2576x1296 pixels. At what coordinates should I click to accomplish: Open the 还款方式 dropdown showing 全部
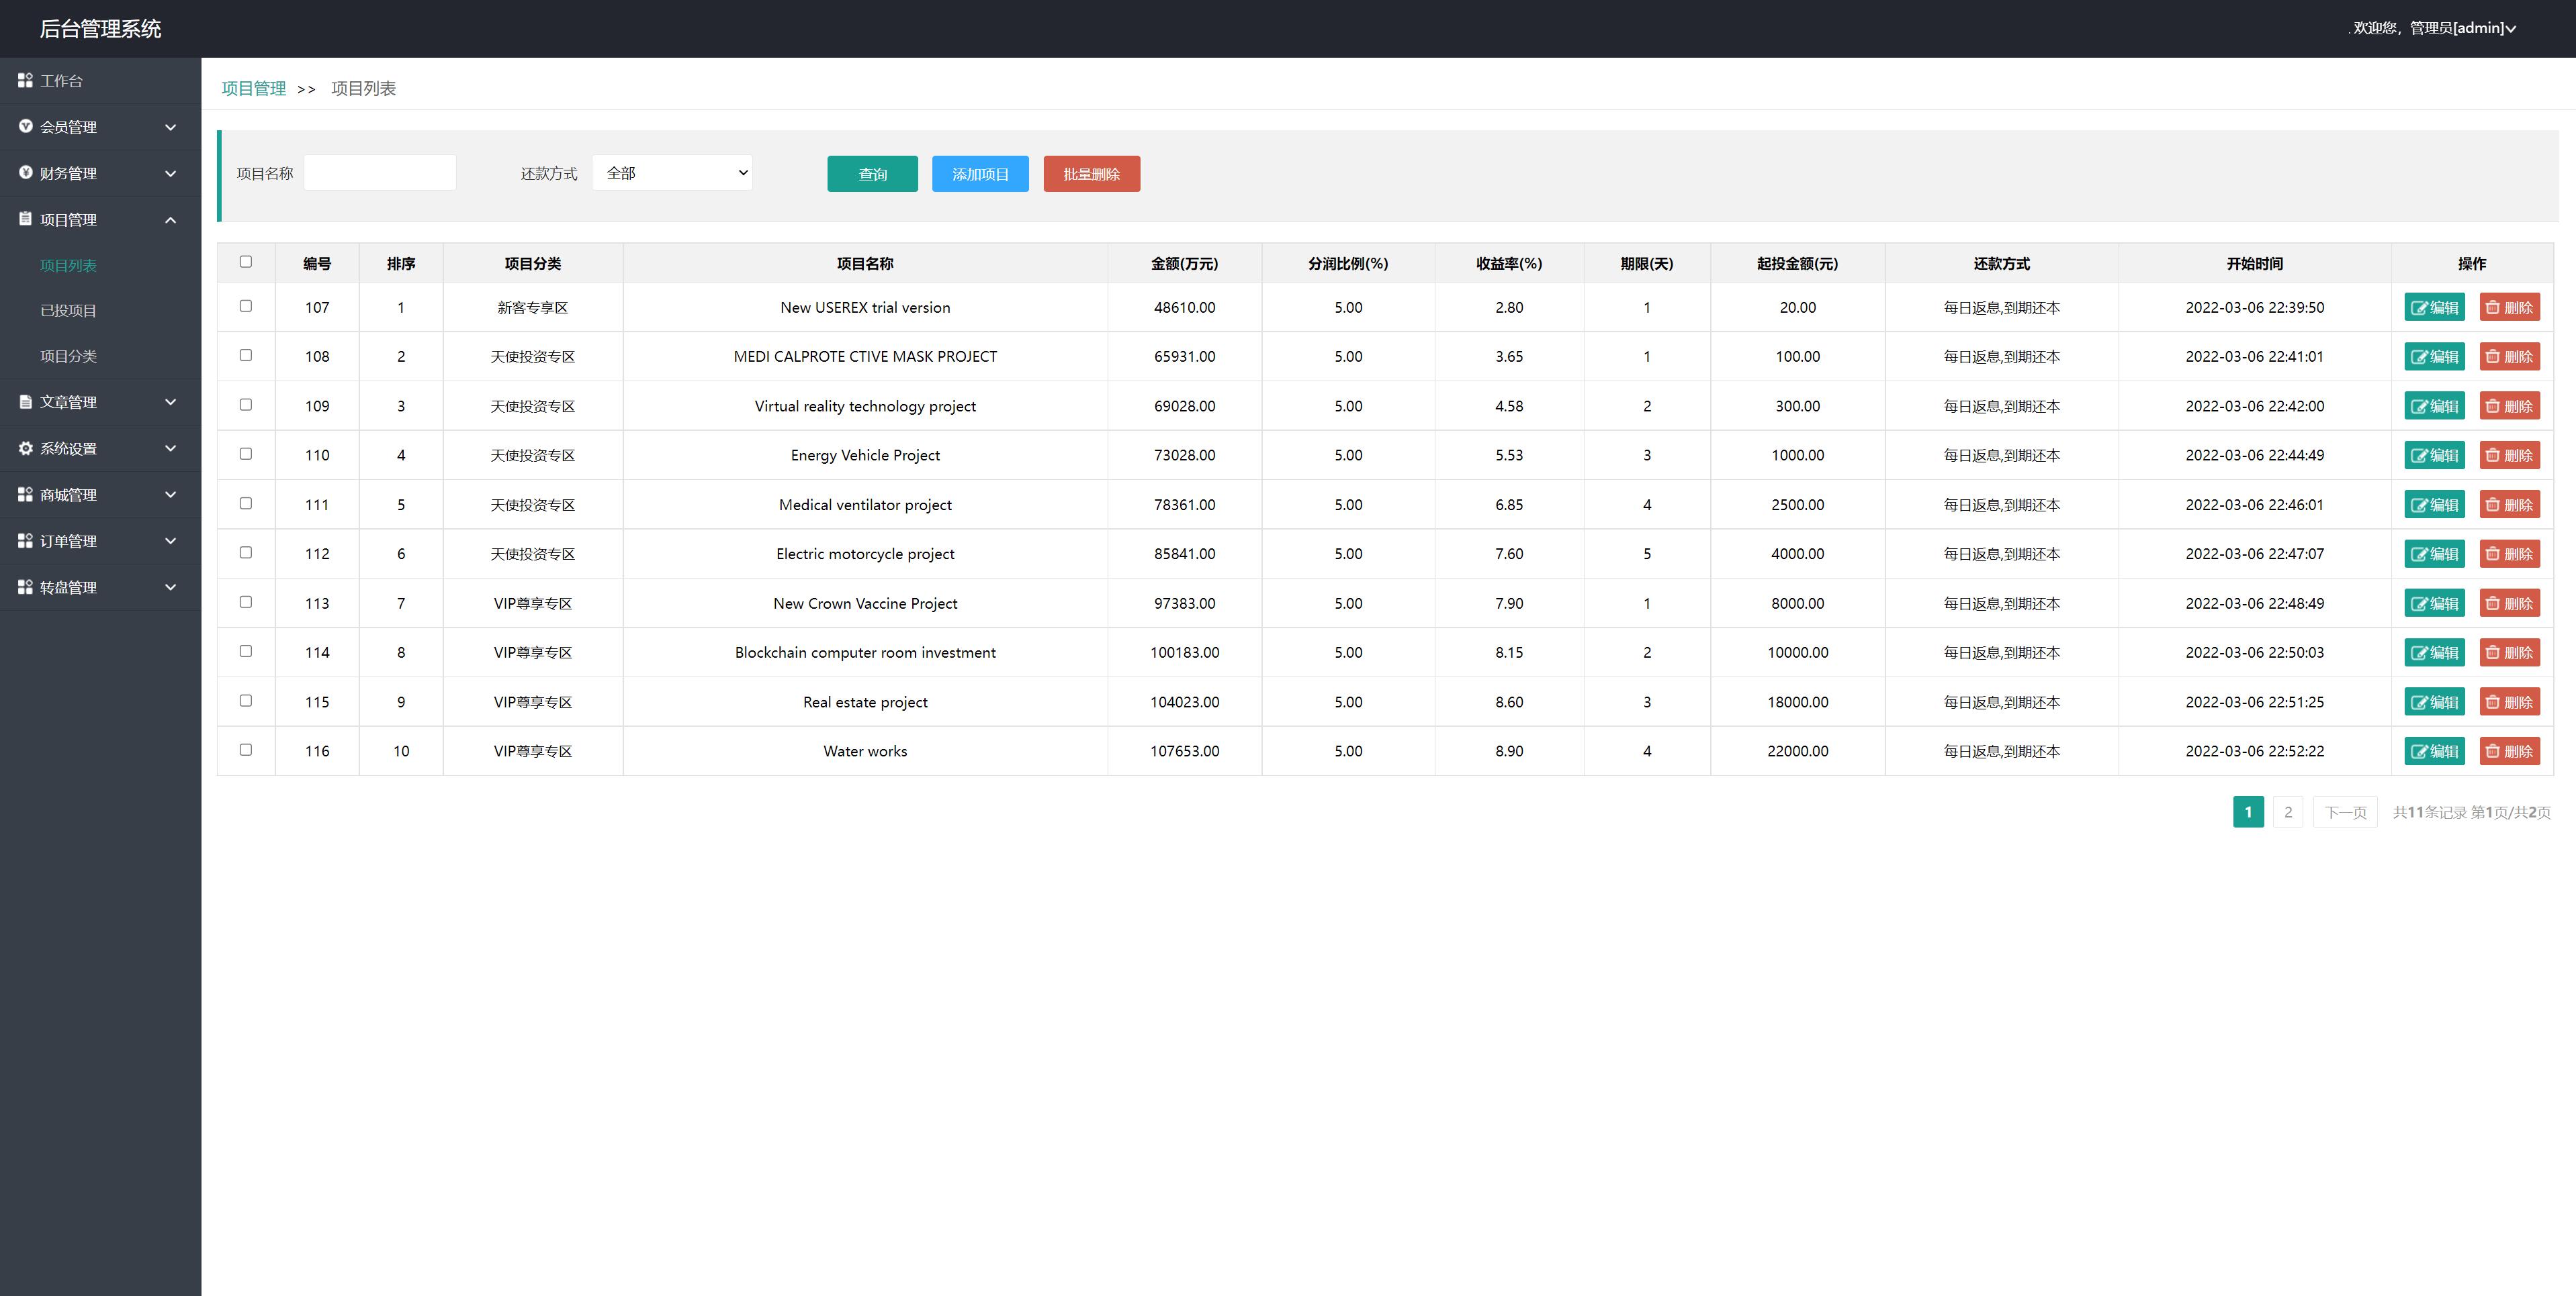pyautogui.click(x=672, y=173)
